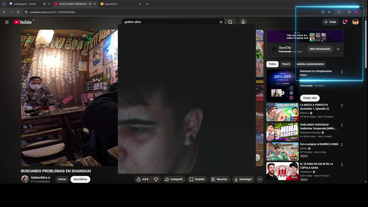
Task: Click the Unirse button
Action: pos(62,179)
